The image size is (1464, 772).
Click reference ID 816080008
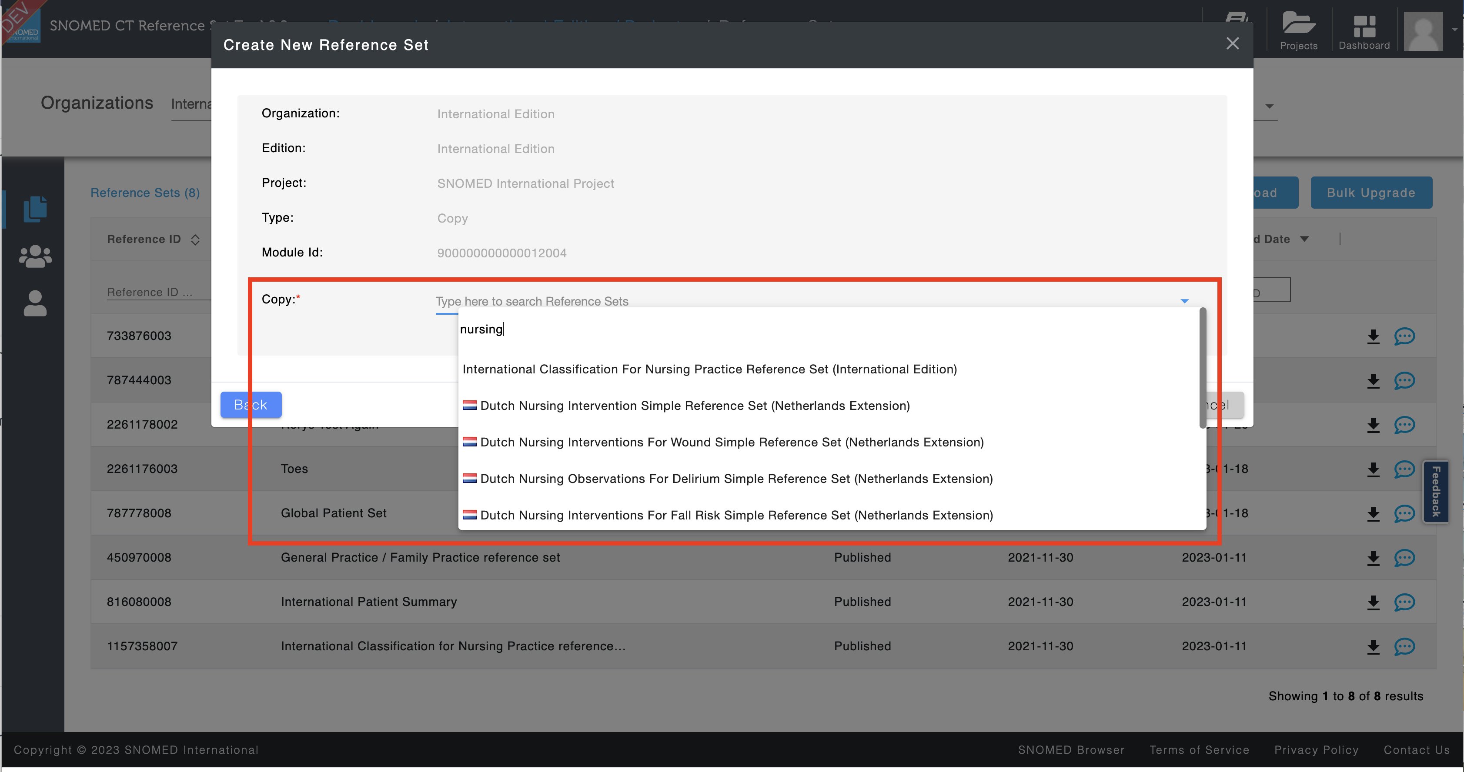(139, 602)
